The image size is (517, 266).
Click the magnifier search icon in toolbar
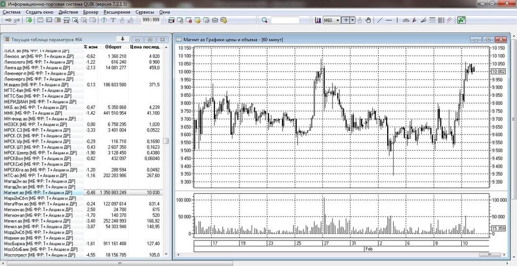264,20
